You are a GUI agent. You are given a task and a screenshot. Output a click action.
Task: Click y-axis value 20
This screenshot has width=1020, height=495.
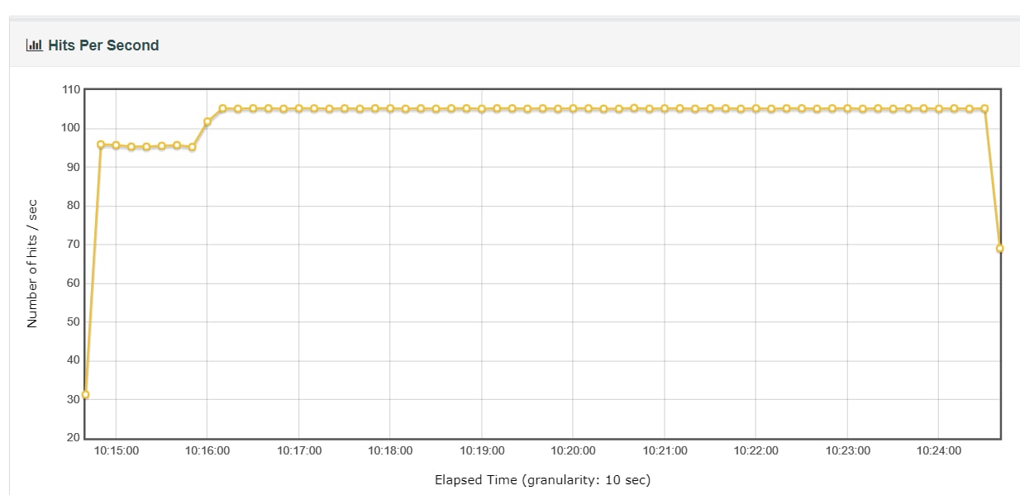[74, 438]
